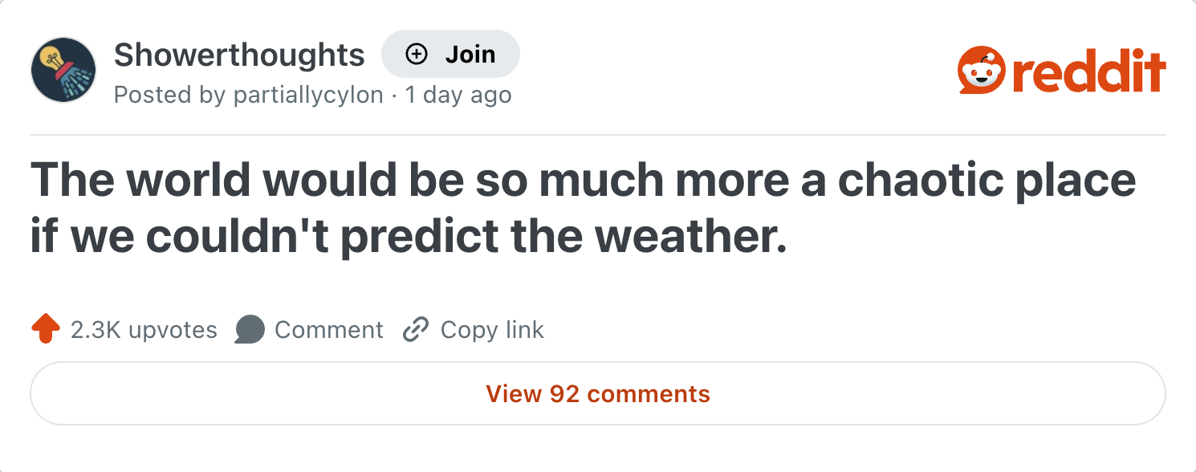Click the 'Posted by' label text

169,95
